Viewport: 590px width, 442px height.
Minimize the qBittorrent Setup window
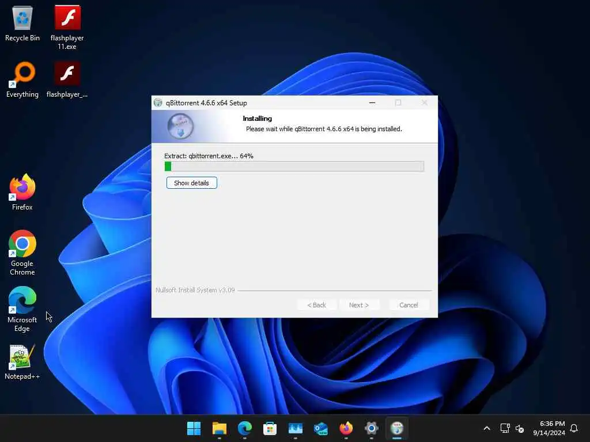372,102
